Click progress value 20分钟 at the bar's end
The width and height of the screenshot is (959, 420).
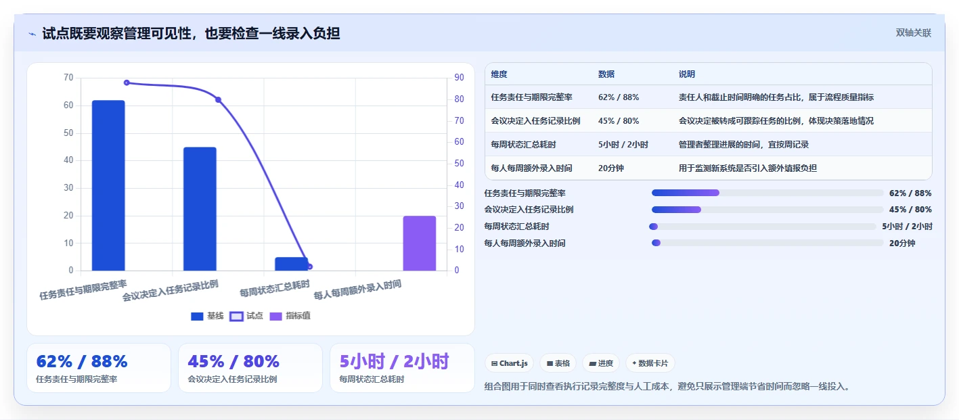pos(902,243)
